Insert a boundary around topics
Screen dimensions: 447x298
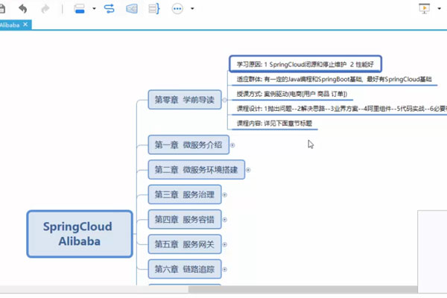coord(132,8)
